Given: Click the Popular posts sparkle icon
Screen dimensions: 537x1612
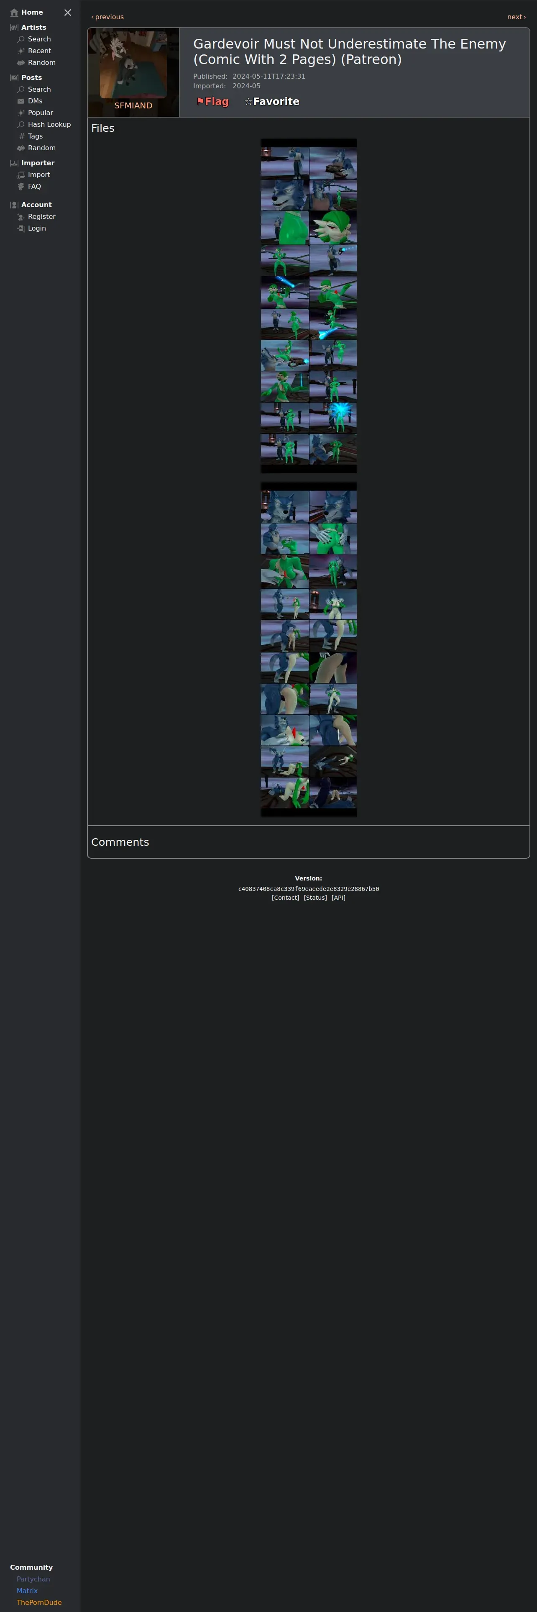Looking at the screenshot, I should (21, 113).
